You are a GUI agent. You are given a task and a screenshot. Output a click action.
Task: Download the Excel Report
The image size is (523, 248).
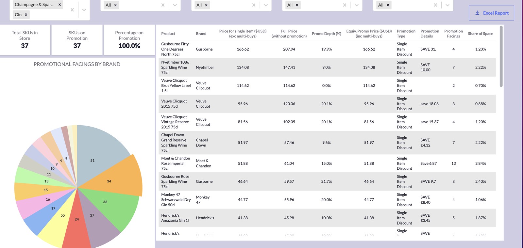(491, 13)
